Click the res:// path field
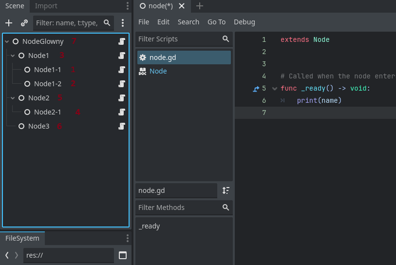The image size is (396, 265). [69, 255]
